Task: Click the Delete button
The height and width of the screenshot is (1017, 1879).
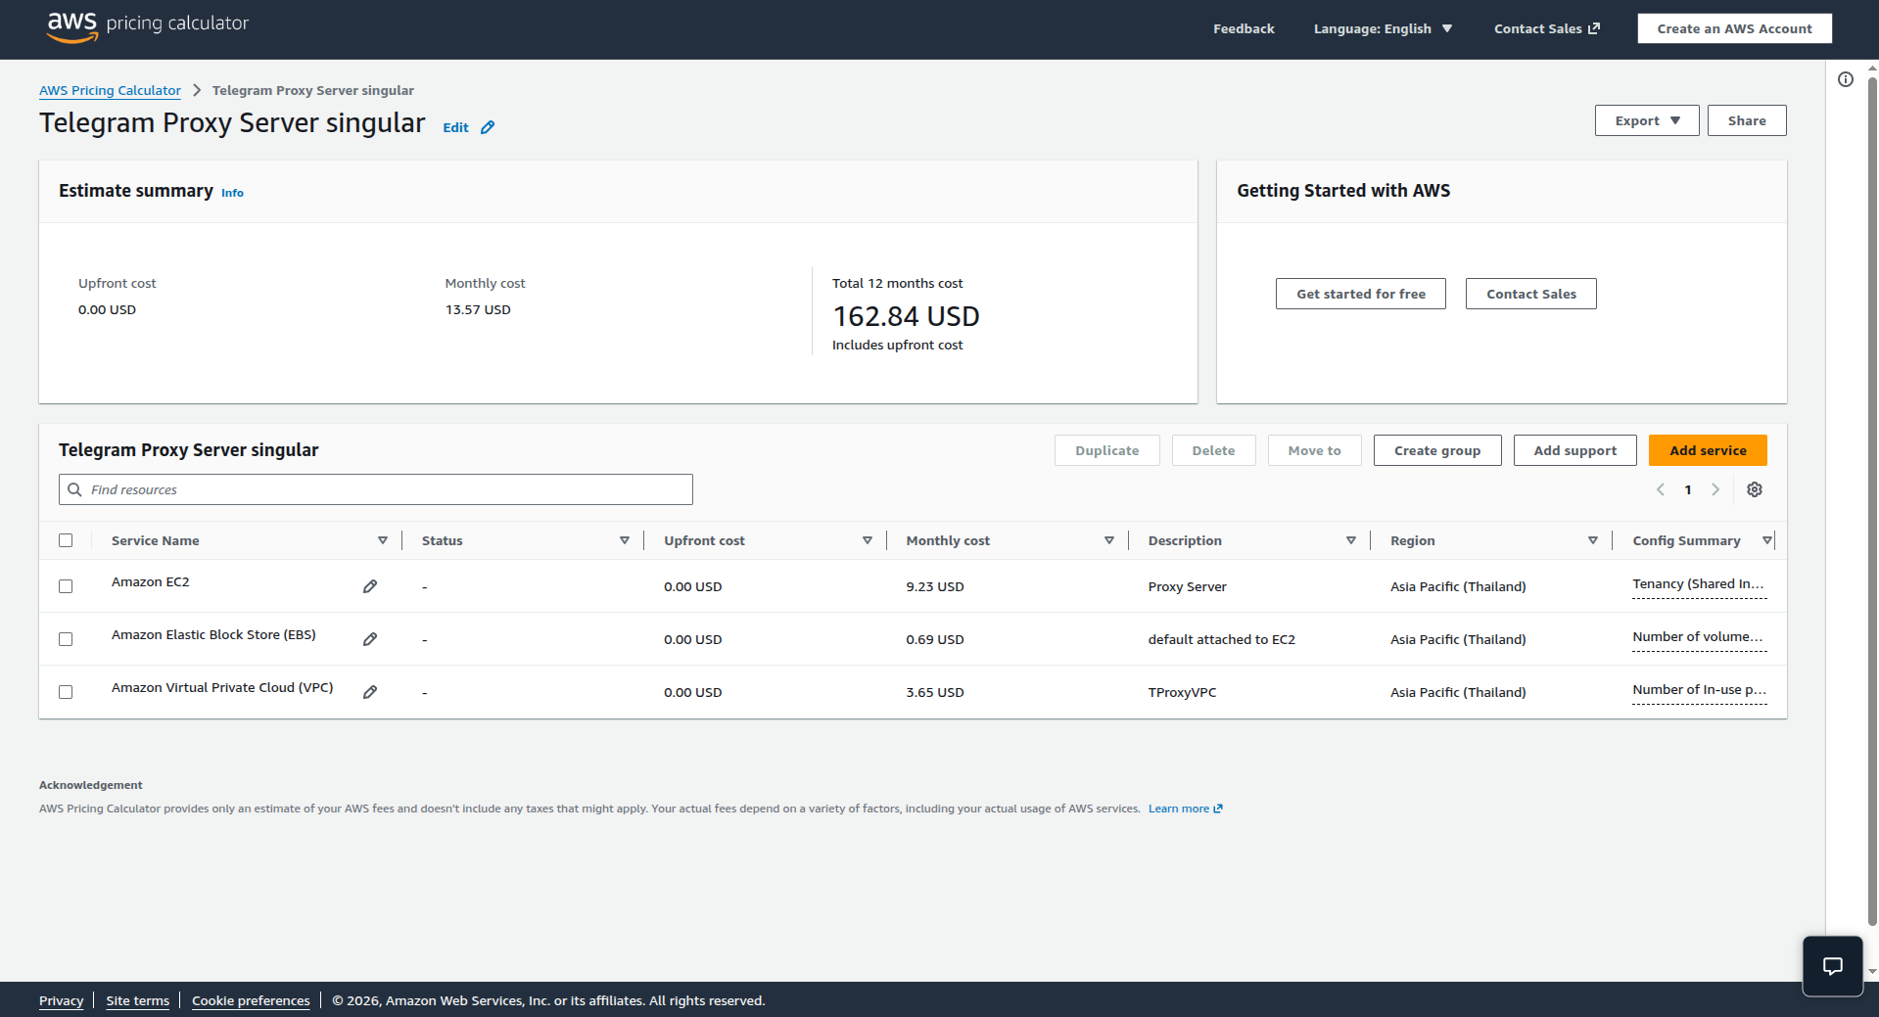Action: [x=1213, y=450]
